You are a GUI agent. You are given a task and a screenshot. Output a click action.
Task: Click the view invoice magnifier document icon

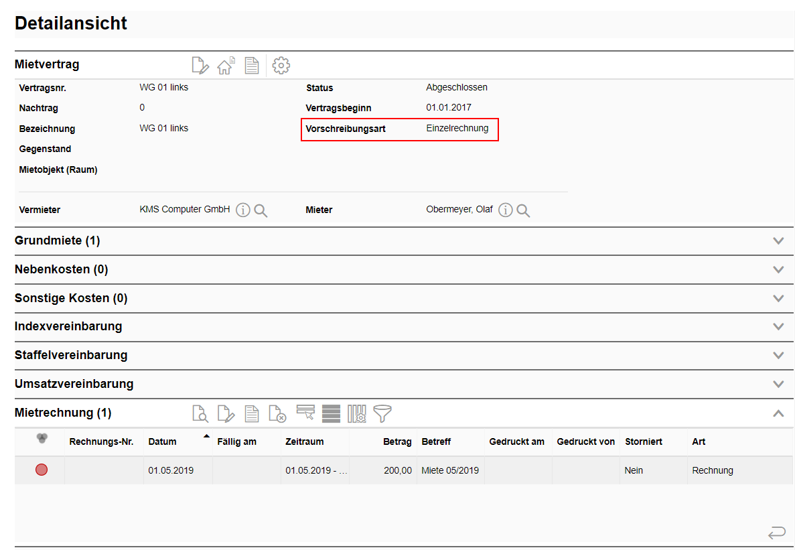click(200, 413)
